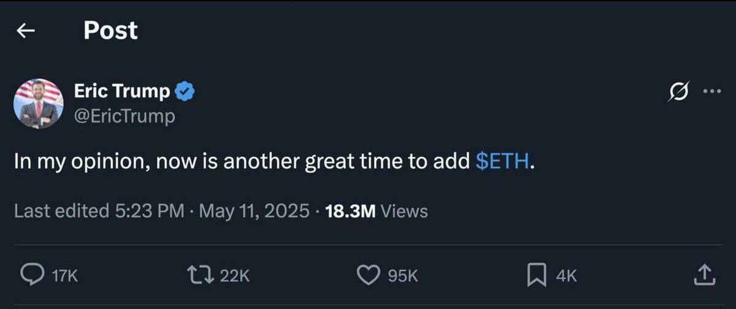
Task: Like the post with the heart icon
Action: (368, 276)
